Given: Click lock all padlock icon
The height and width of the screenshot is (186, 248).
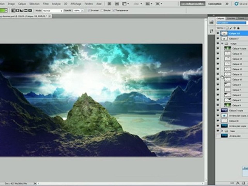Looking at the screenshot, I should point(238,28).
